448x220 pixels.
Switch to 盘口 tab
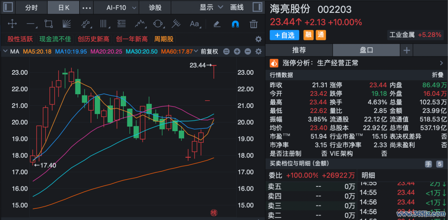[x=367, y=50]
